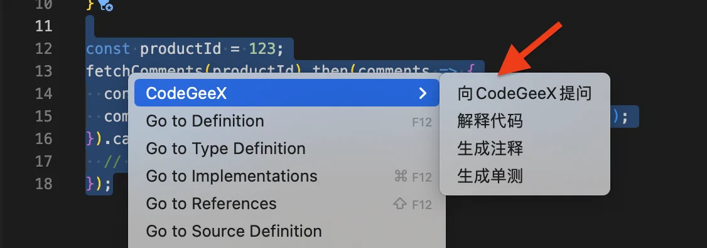Click the lightbulb code action icon
The height and width of the screenshot is (248, 707).
pyautogui.click(x=105, y=6)
